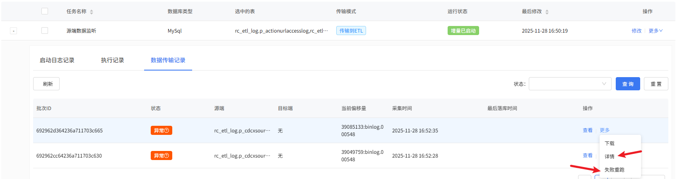Click the 异常 help icon for batch 692962cc64236a711703c630
The width and height of the screenshot is (682, 179).
167,155
